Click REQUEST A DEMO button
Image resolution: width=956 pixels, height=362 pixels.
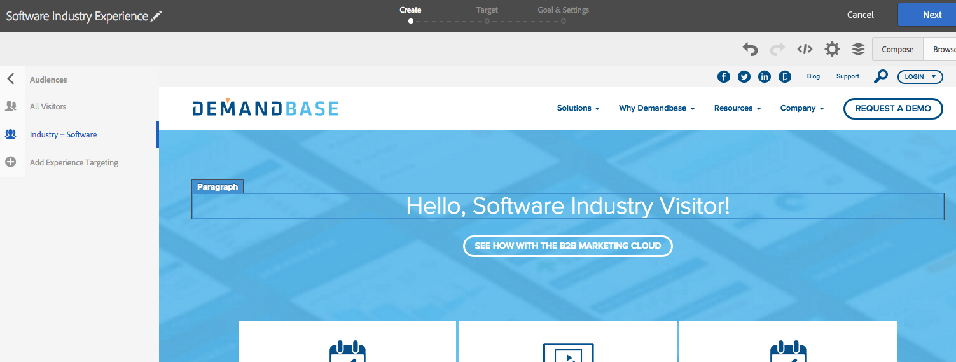tap(893, 108)
